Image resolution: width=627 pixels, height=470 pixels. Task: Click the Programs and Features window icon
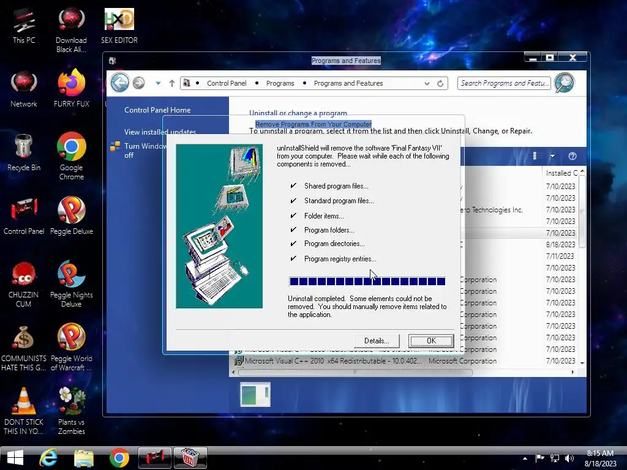click(x=113, y=61)
